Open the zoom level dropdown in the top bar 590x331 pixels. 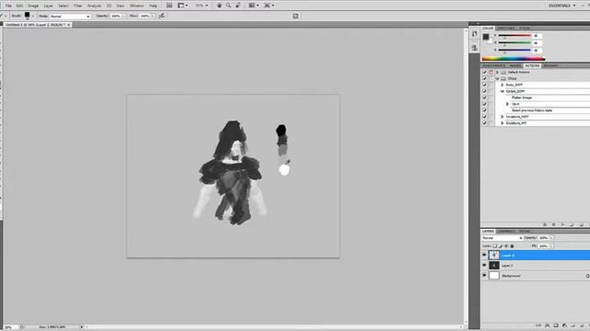(202, 6)
